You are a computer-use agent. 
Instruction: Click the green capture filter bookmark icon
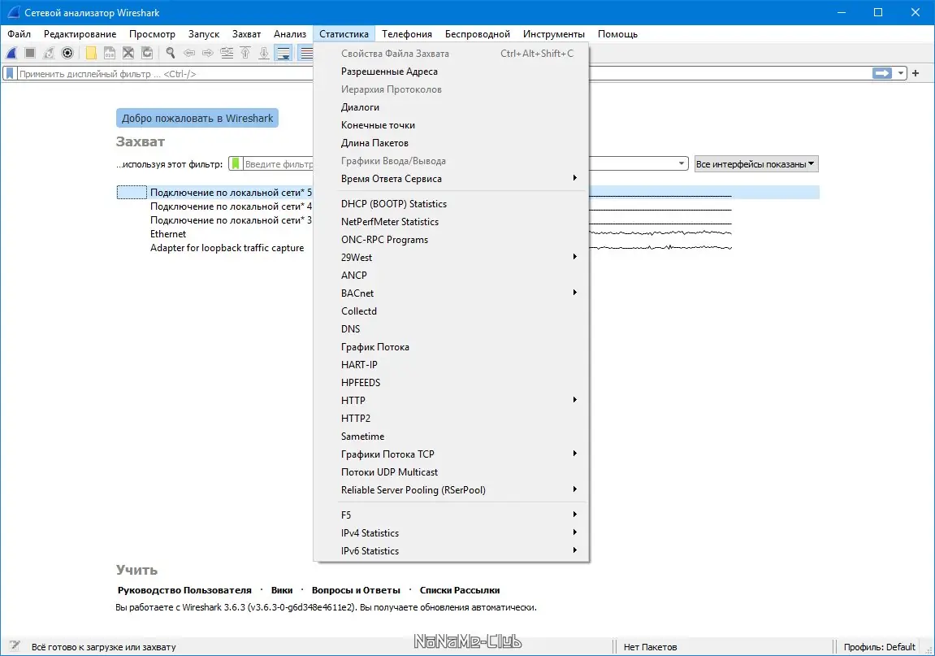[x=236, y=163]
